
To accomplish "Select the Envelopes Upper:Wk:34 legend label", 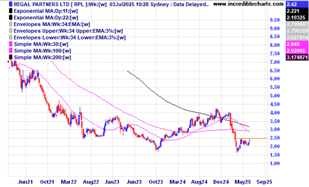I will tap(68, 31).
